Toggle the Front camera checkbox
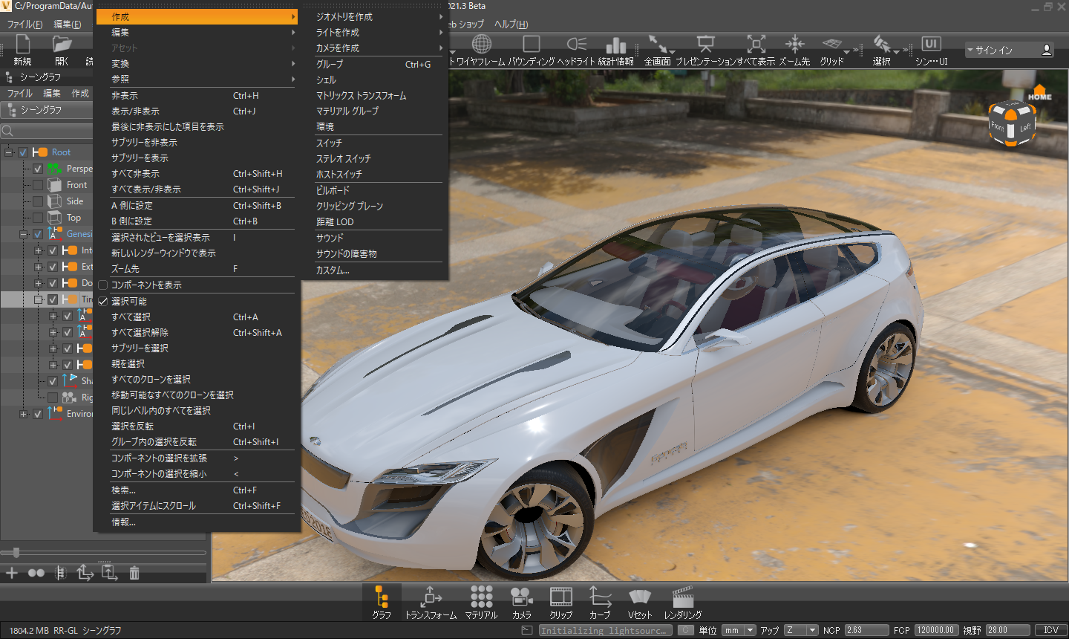This screenshot has width=1069, height=639. (x=38, y=185)
